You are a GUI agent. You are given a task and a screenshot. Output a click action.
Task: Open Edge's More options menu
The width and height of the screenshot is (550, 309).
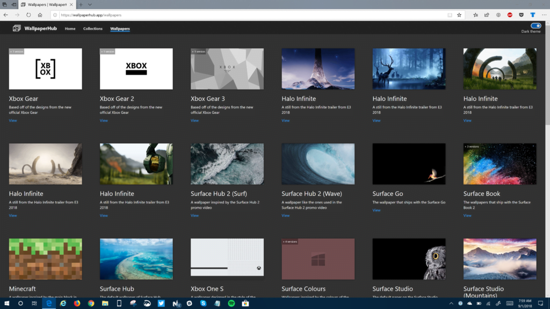tap(545, 14)
